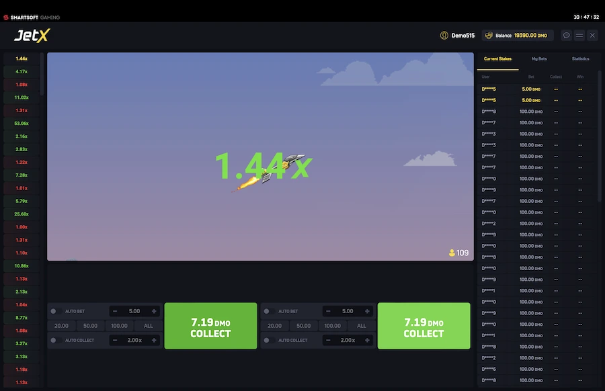Select 1.01x in multiplier history

pos(22,188)
